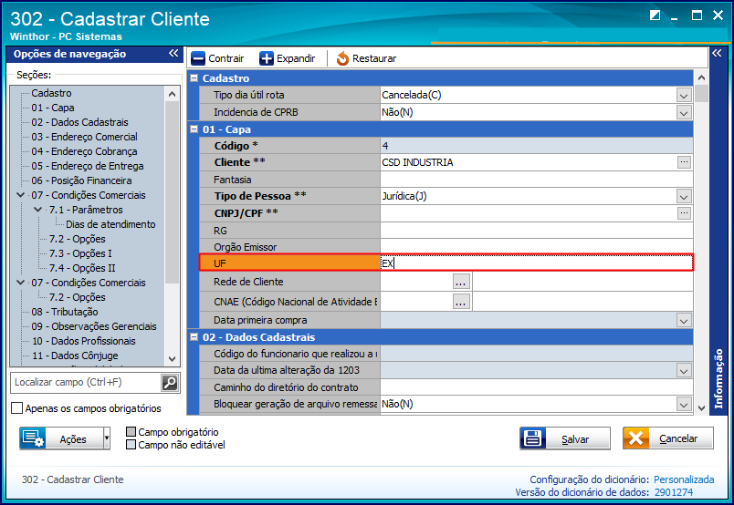734x505 pixels.
Task: Collapse the 01 - Capa section
Action: (194, 129)
